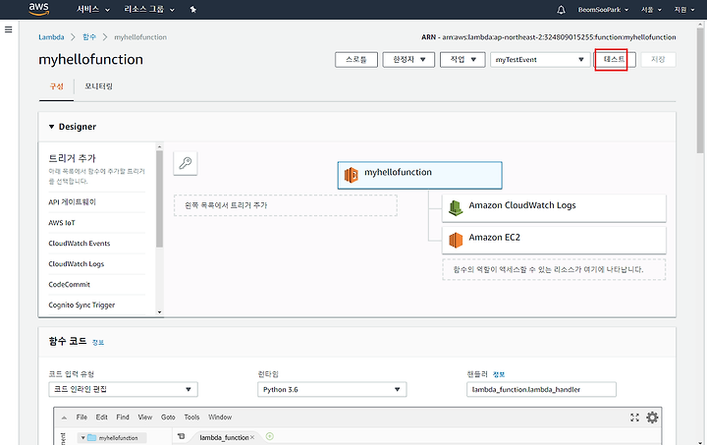Add CodeCommit trigger
The width and height of the screenshot is (707, 445).
point(70,285)
